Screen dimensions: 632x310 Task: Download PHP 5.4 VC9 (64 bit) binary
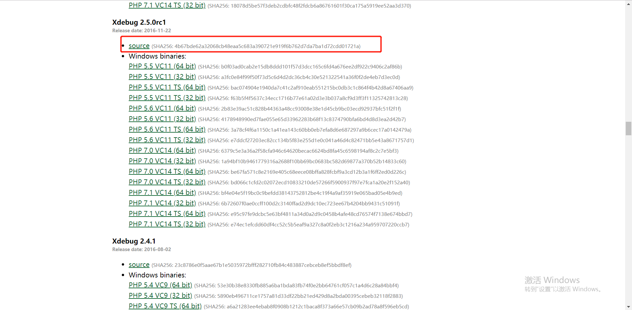160,285
